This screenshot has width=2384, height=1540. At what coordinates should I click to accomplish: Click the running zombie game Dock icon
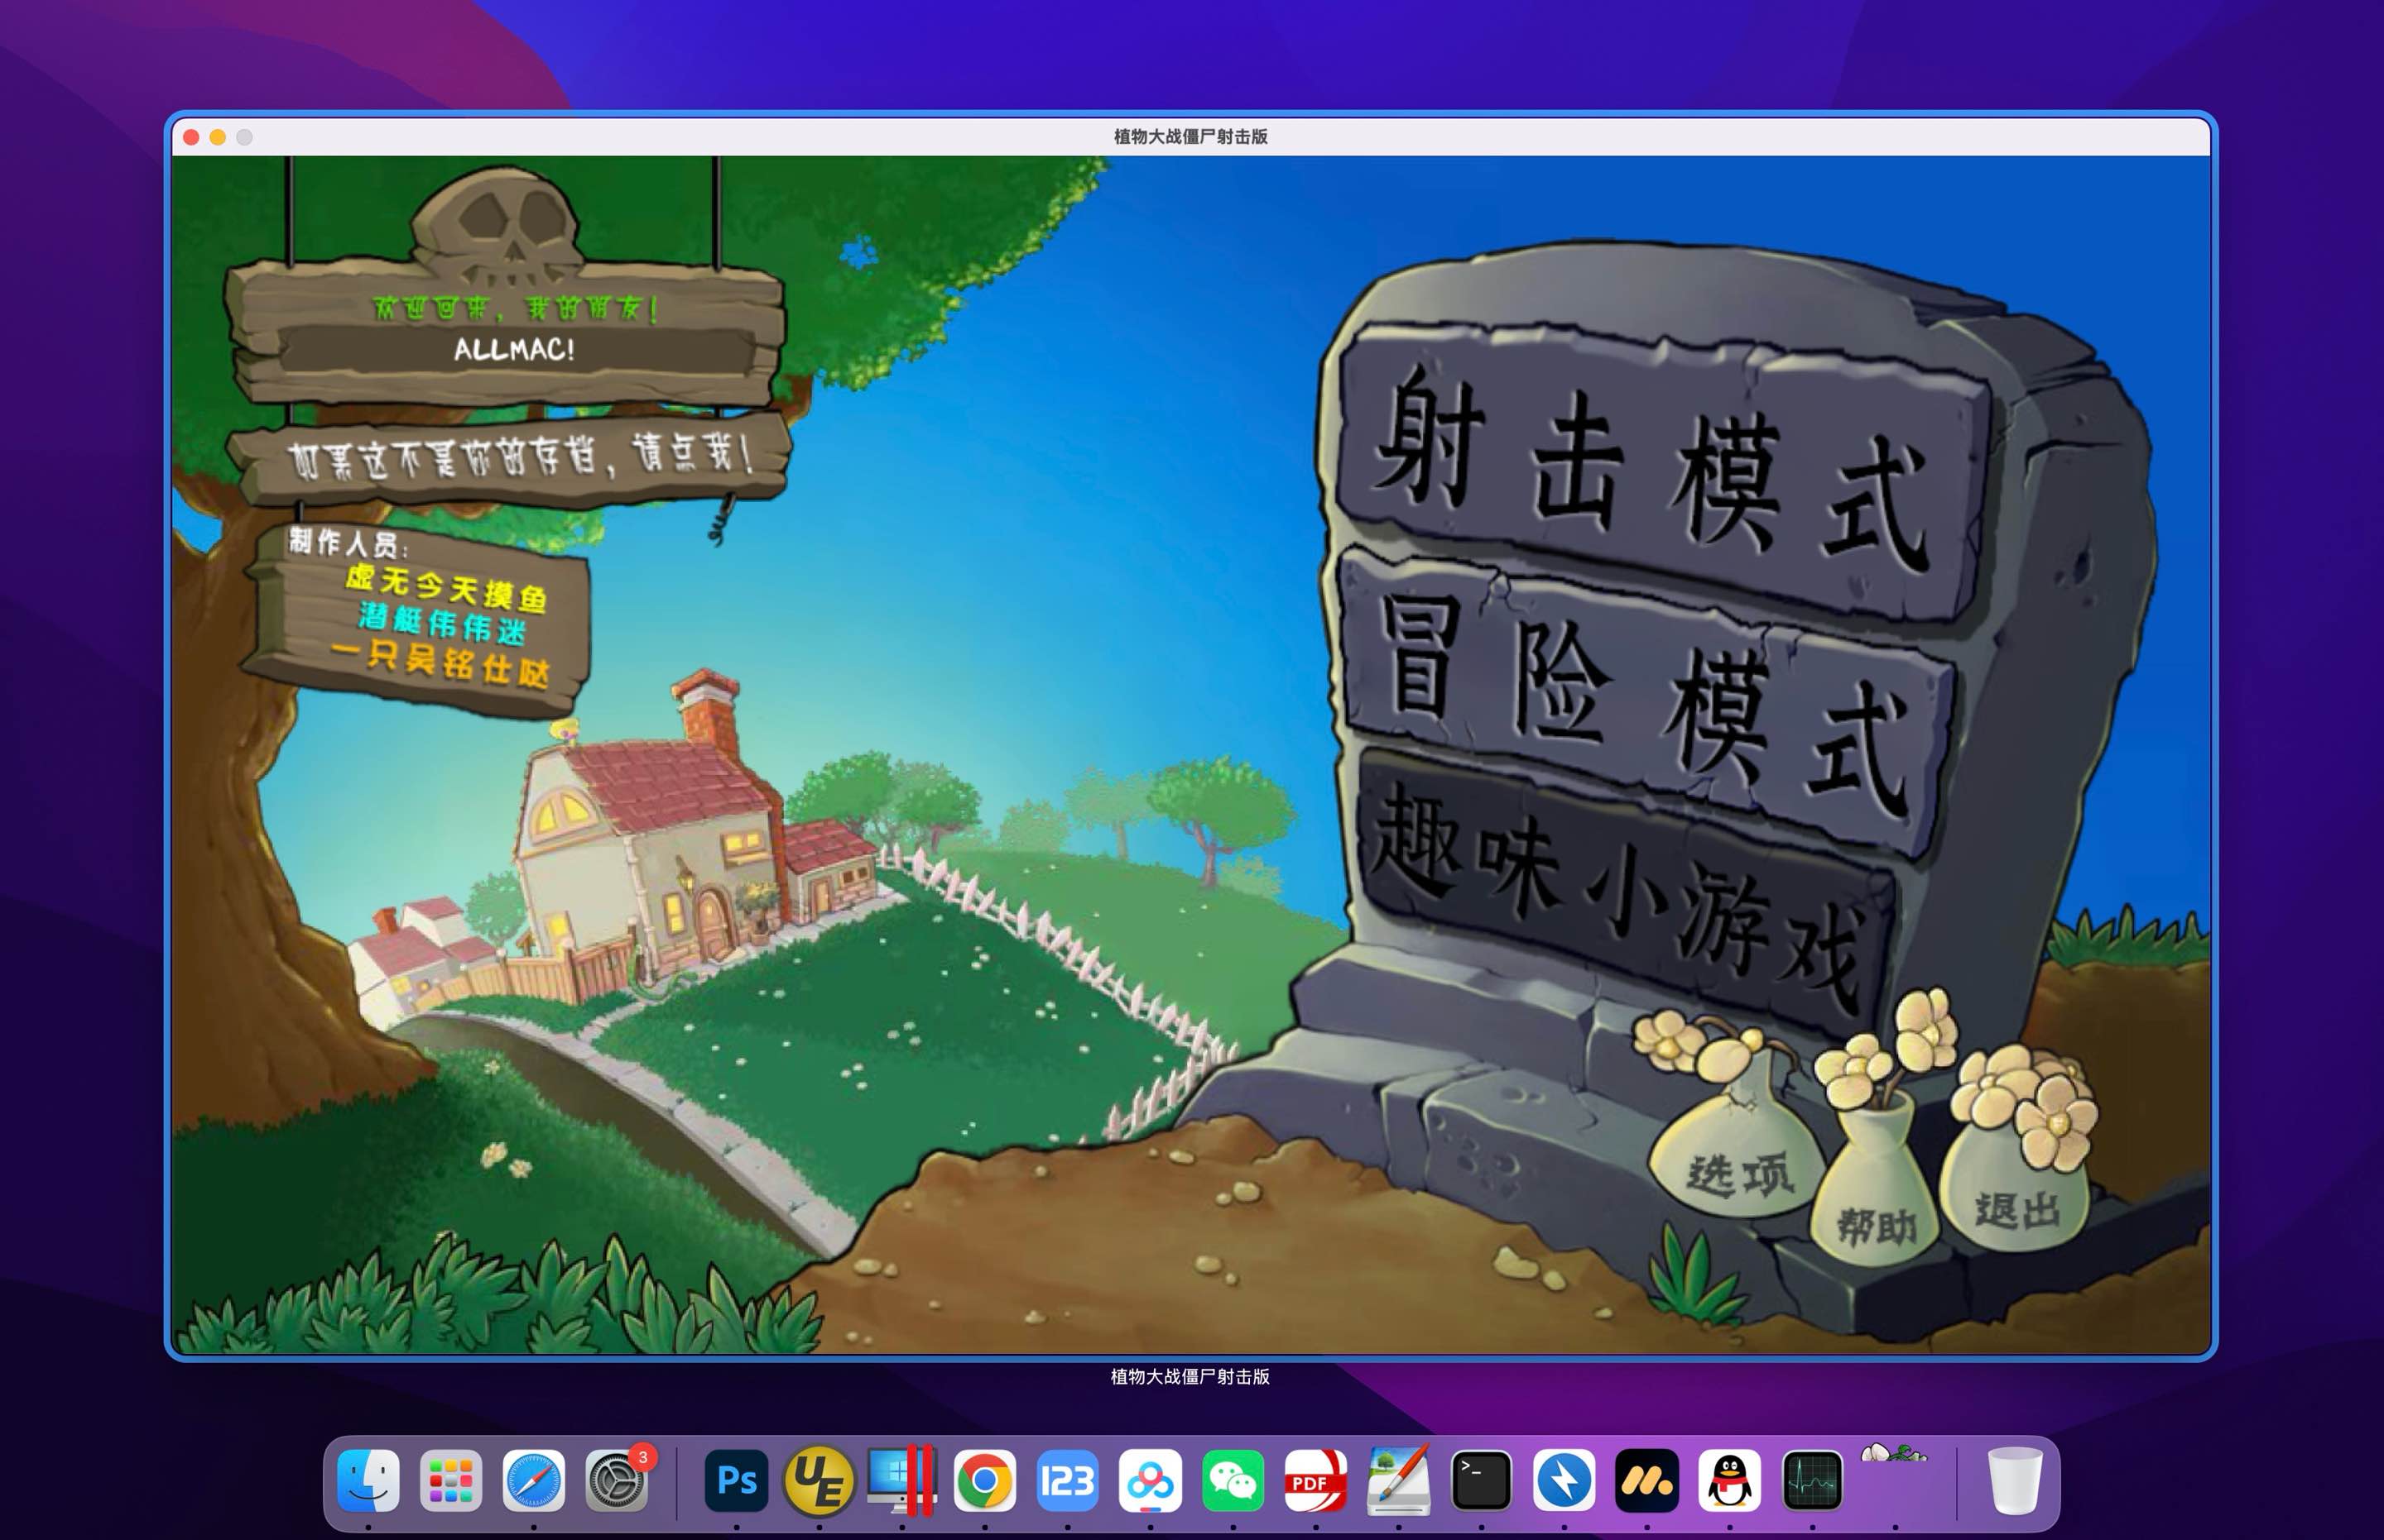pos(1894,1455)
